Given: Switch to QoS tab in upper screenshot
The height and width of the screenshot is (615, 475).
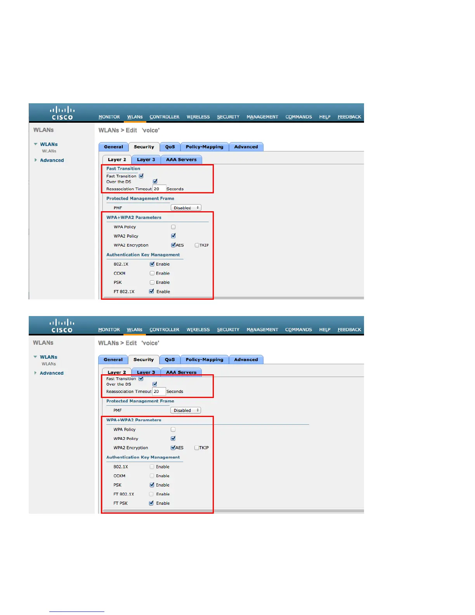Looking at the screenshot, I should 170,147.
